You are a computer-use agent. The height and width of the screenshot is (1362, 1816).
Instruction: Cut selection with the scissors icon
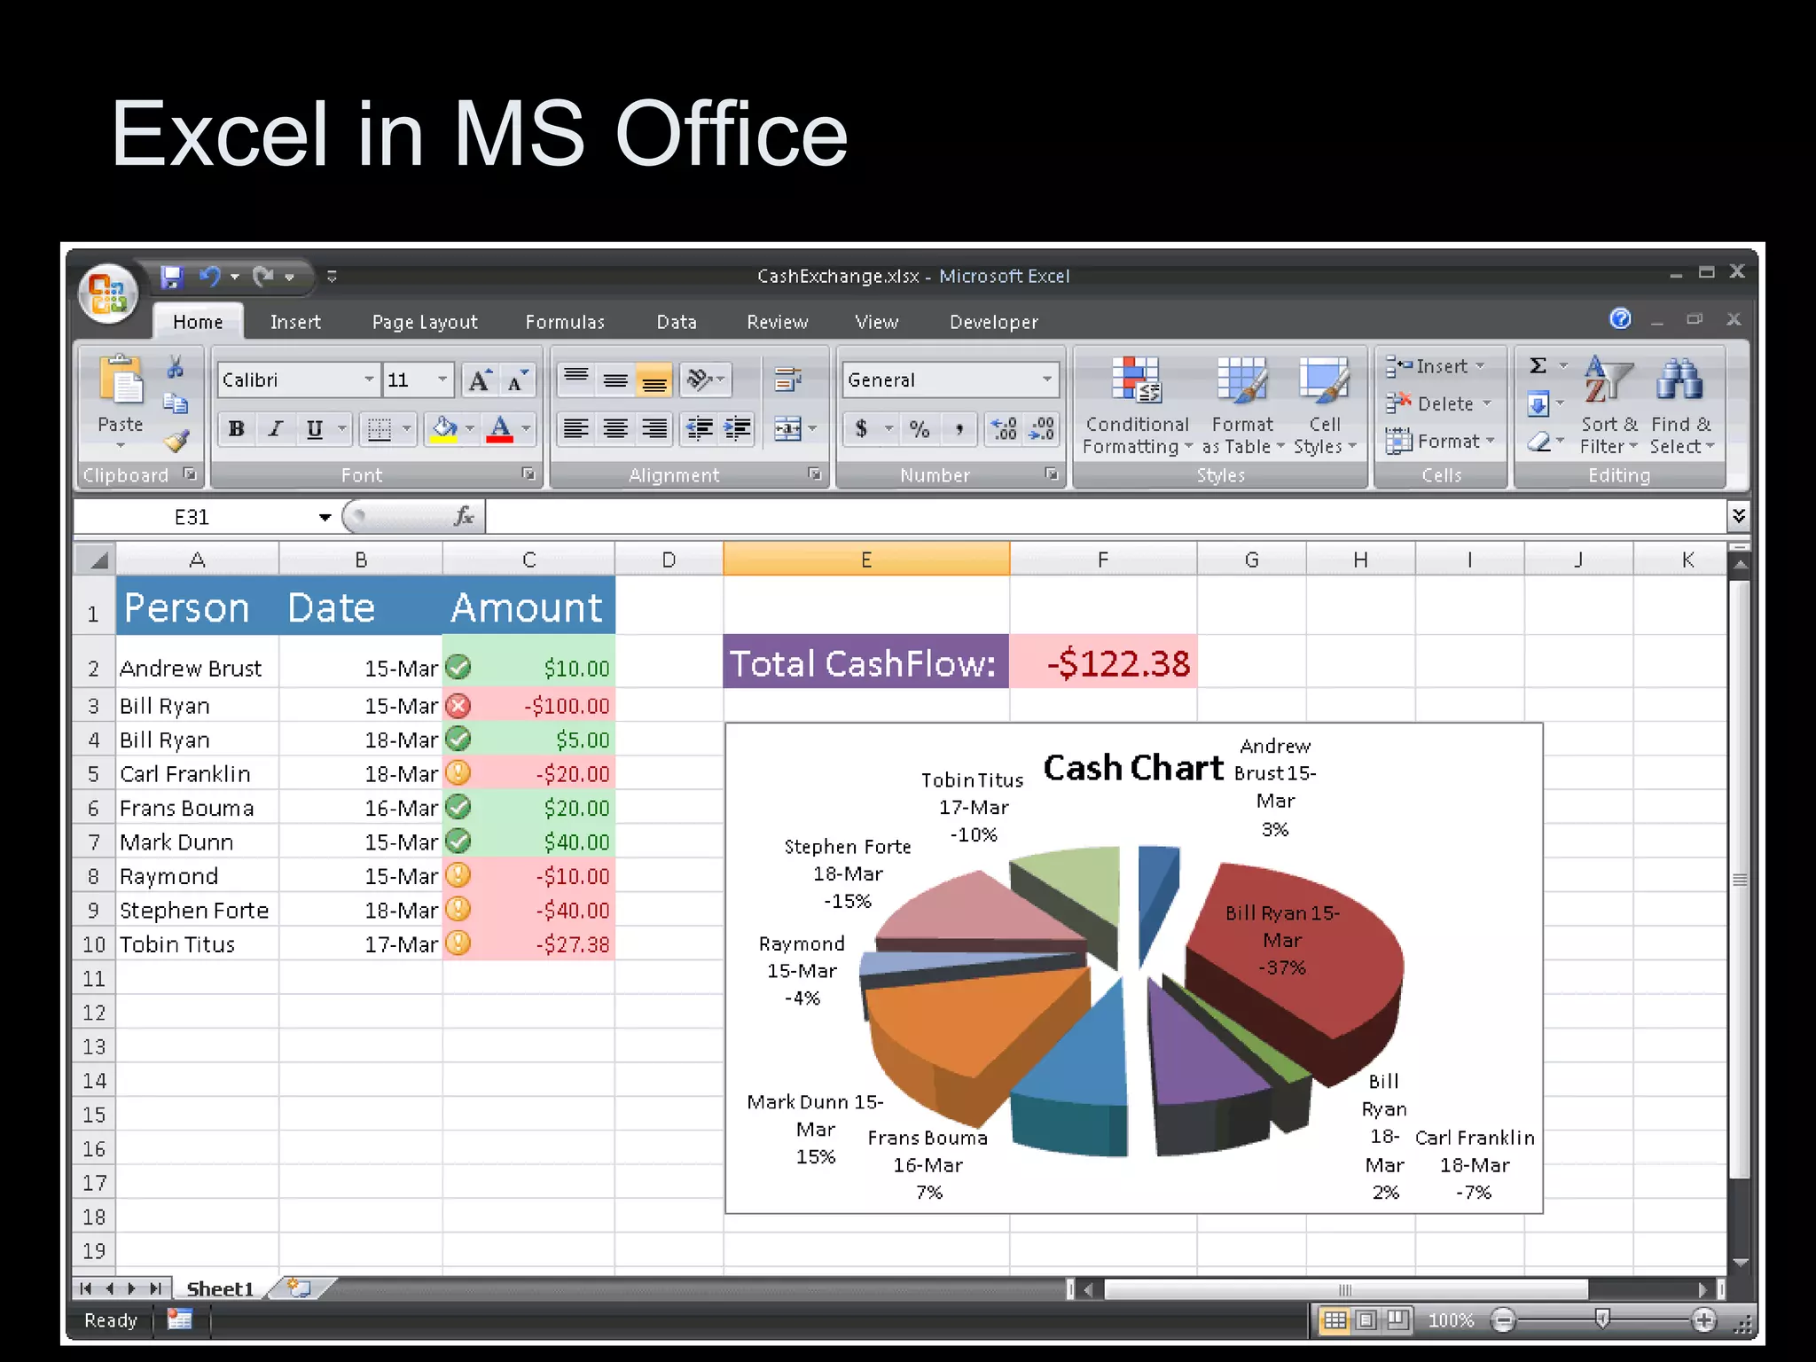[x=176, y=367]
